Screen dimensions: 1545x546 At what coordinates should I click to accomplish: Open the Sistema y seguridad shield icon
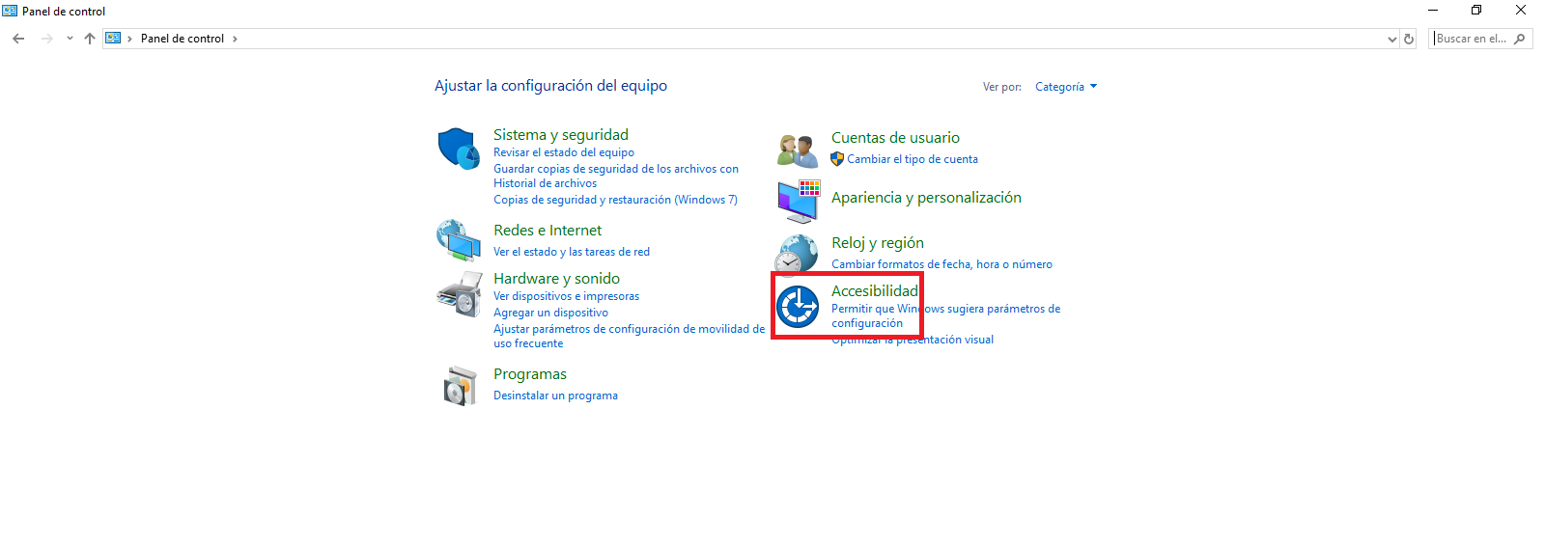coord(459,149)
